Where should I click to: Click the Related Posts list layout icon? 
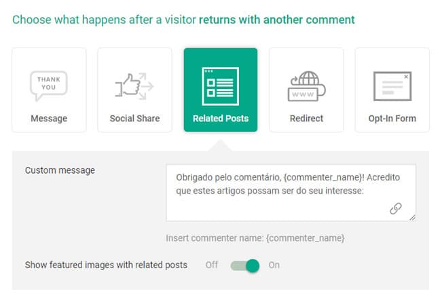[221, 86]
